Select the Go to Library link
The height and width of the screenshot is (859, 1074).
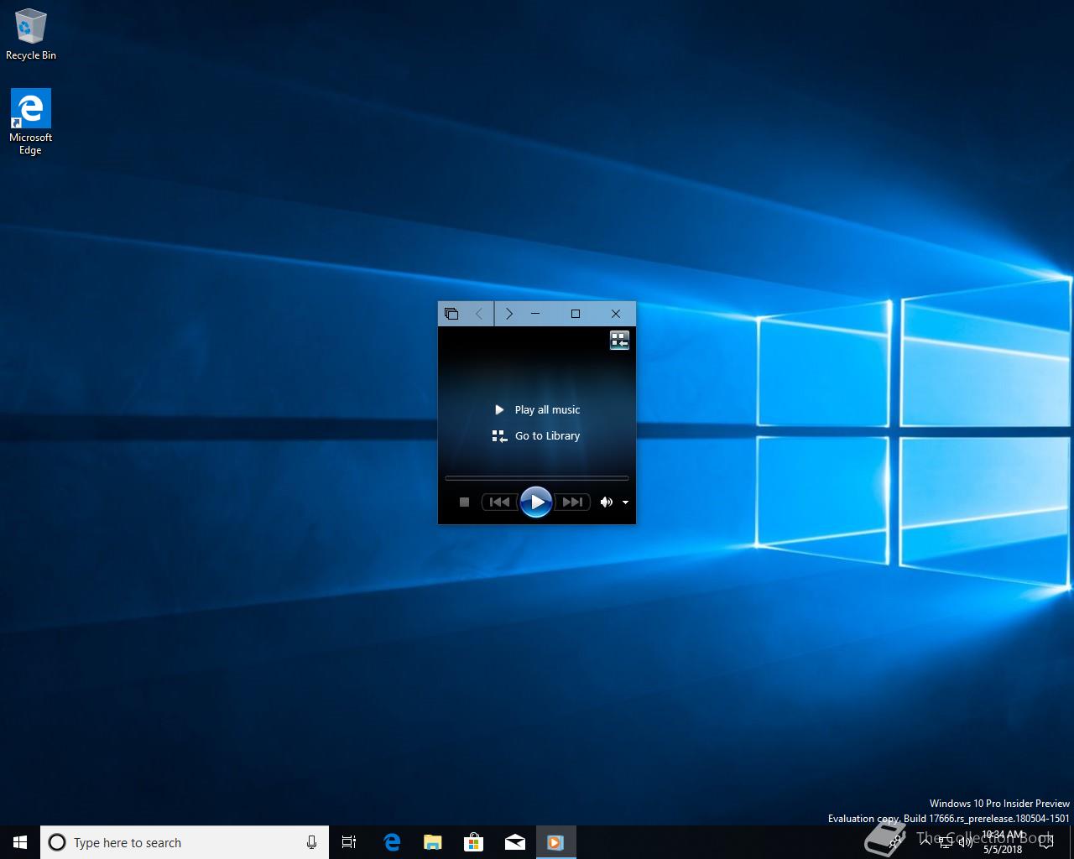pyautogui.click(x=546, y=436)
